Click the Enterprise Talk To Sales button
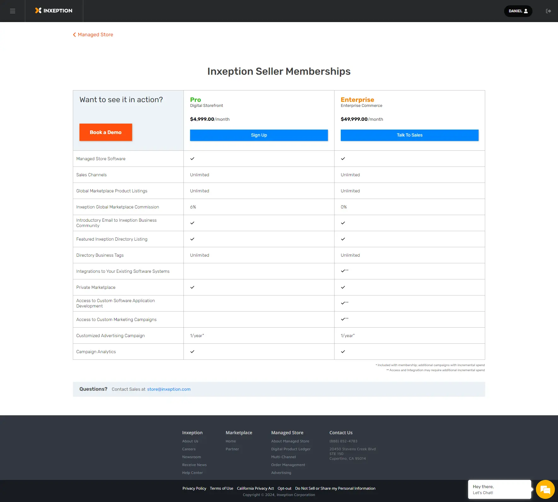Viewport: 558px width, 502px height. 410,135
